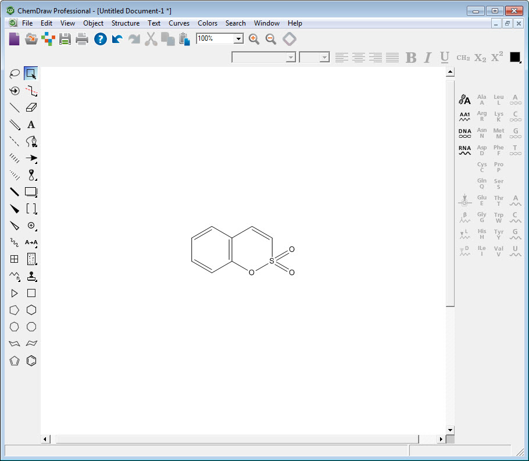This screenshot has height=461, width=529.
Task: Activate the Text tool
Action: click(x=31, y=124)
